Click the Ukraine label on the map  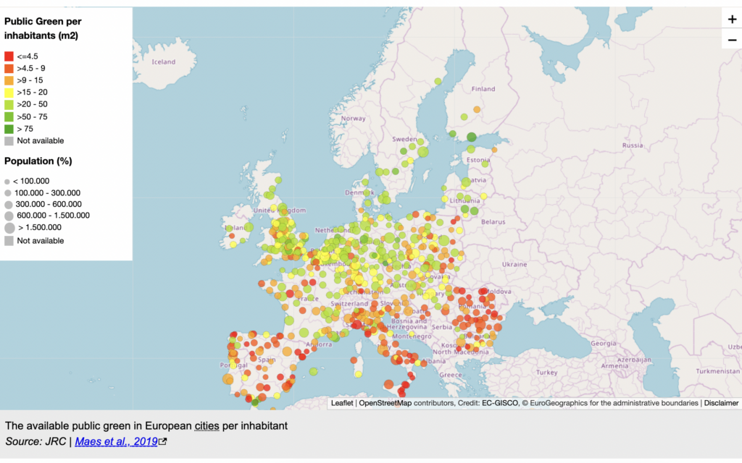pyautogui.click(x=514, y=264)
